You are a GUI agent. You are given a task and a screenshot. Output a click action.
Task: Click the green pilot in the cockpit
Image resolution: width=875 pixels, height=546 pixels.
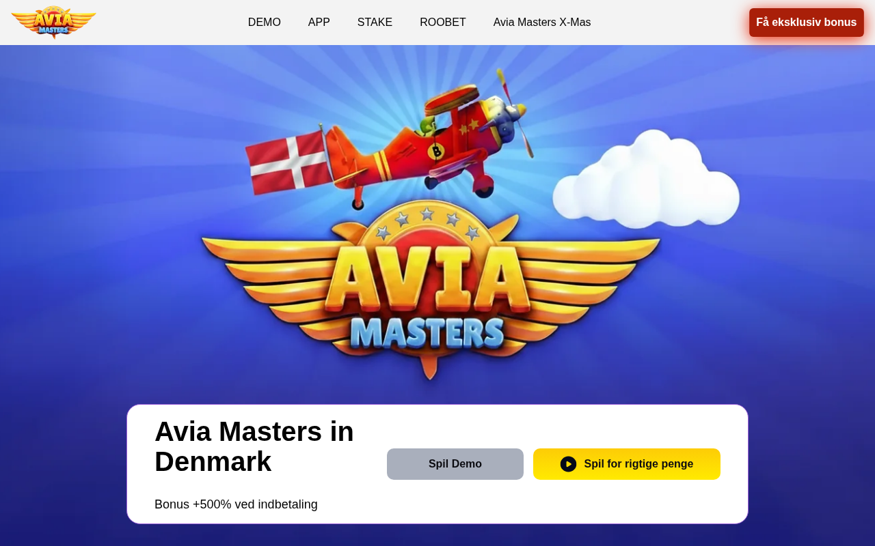(428, 125)
